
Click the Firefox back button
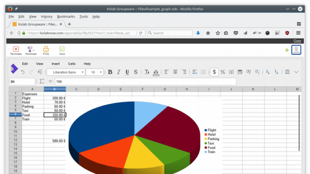pyautogui.click(x=12, y=33)
